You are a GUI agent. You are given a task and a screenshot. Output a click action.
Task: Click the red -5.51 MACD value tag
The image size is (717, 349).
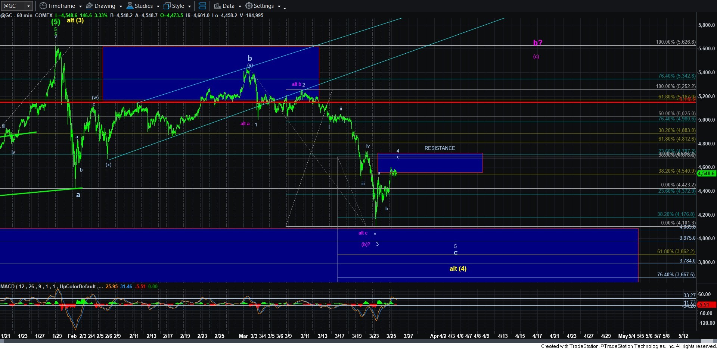(x=706, y=304)
